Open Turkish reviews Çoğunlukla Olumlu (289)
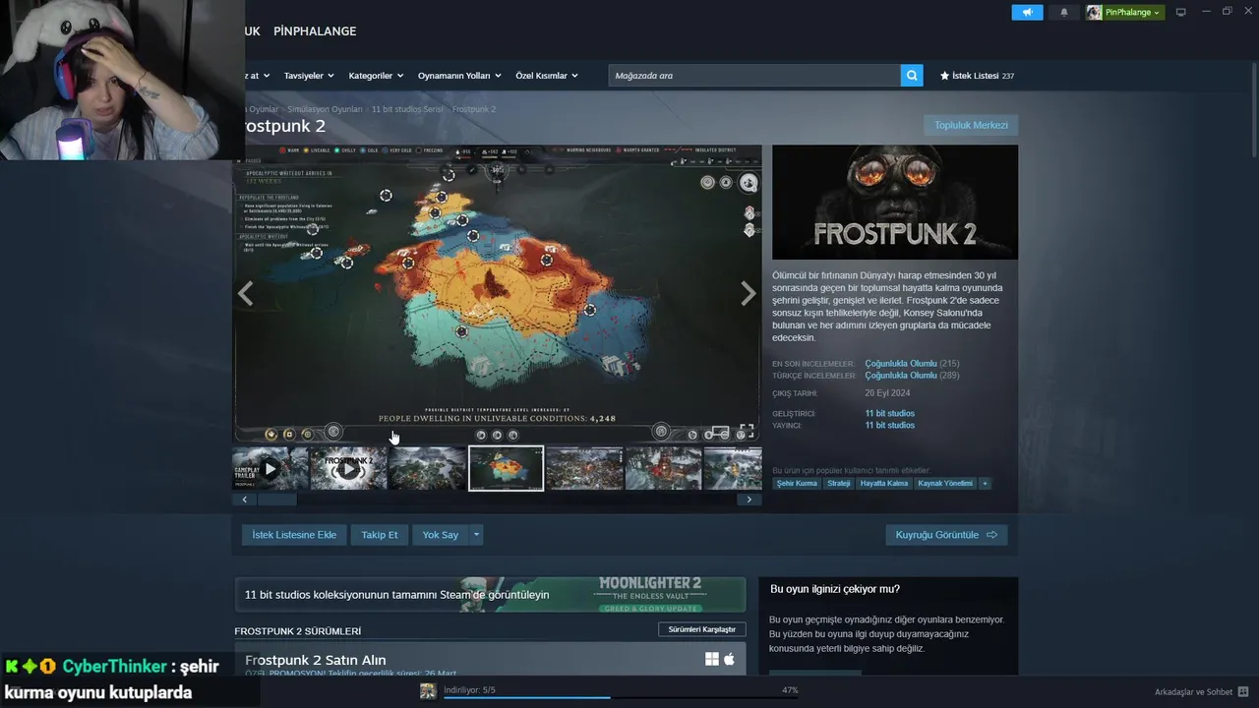 [912, 376]
